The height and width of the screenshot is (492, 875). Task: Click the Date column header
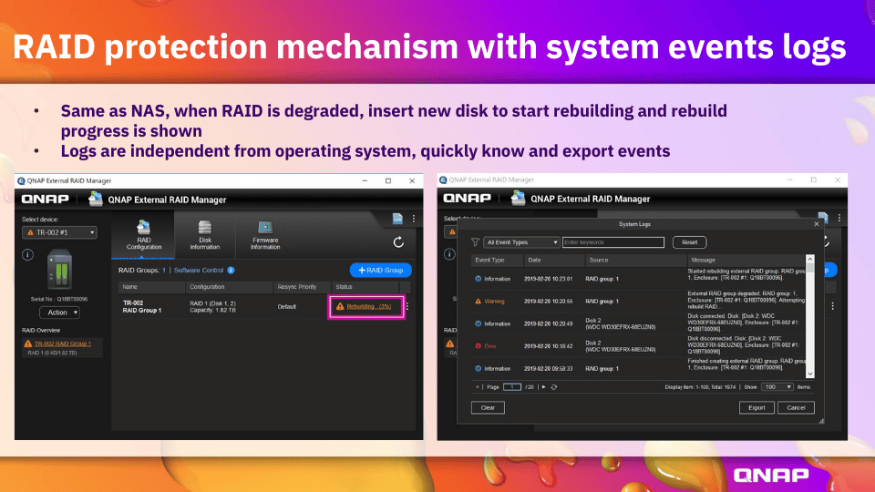point(554,260)
